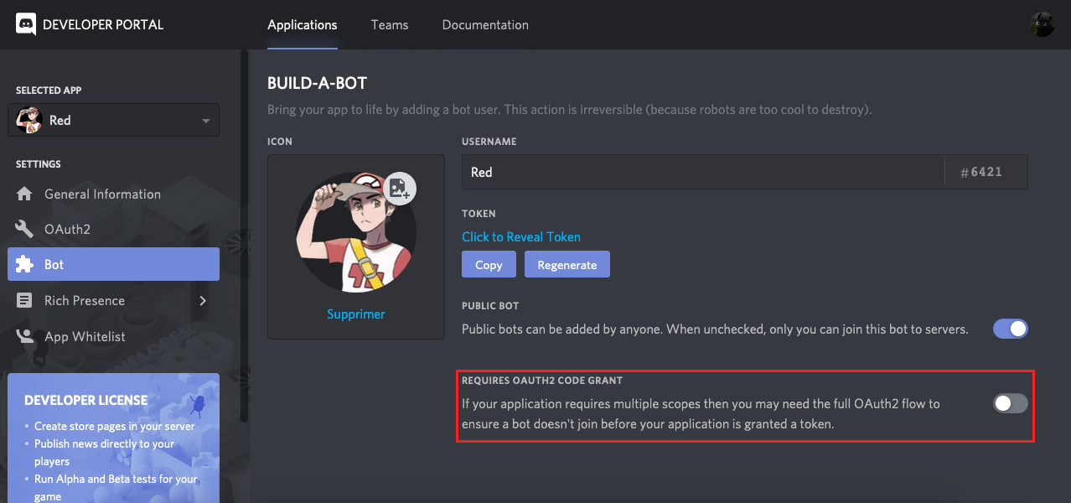Click the Rich Presence document icon

(x=26, y=300)
